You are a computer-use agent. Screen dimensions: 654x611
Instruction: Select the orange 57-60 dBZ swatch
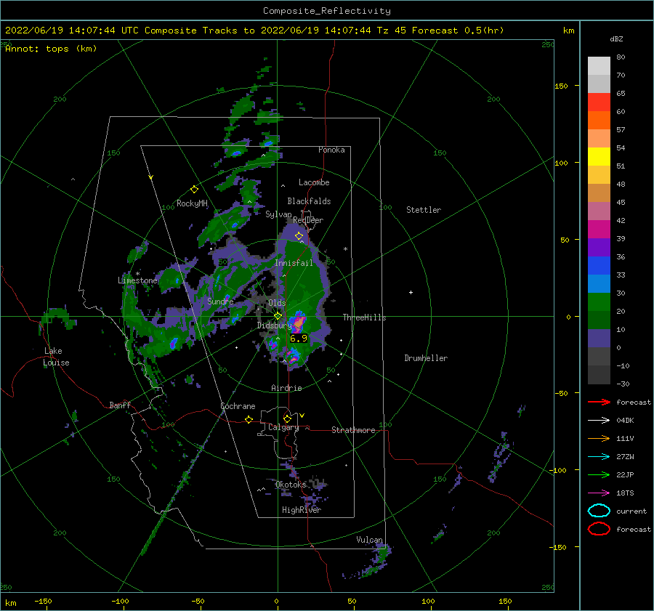pyautogui.click(x=599, y=121)
